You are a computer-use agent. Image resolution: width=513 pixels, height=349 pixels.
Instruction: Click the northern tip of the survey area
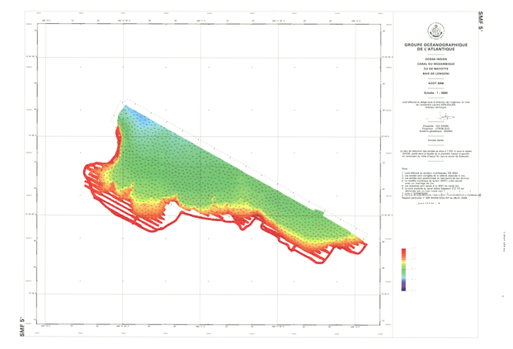point(125,106)
